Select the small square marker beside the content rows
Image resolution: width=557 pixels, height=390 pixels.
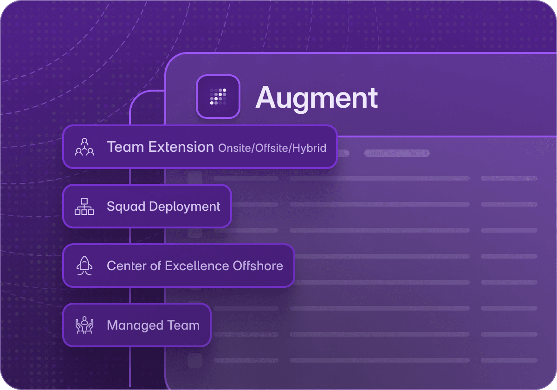(194, 176)
